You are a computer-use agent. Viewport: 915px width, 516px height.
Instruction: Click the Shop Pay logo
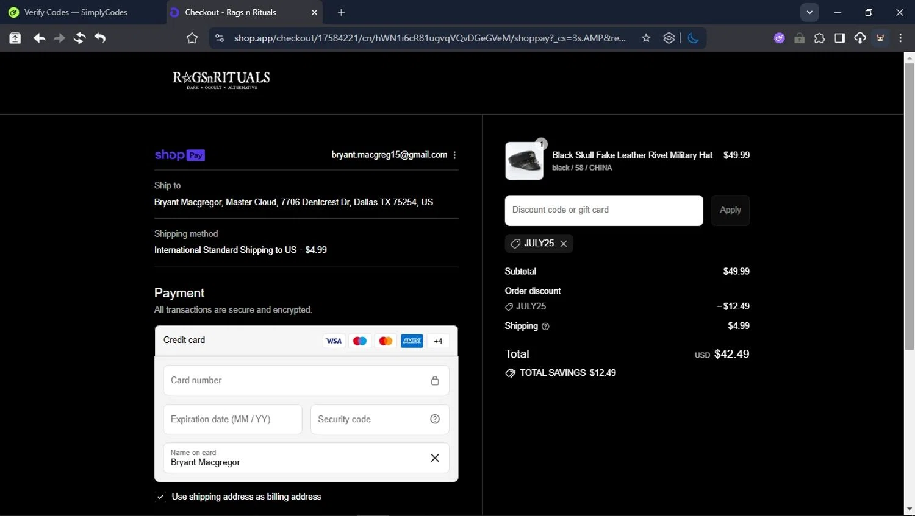(180, 155)
